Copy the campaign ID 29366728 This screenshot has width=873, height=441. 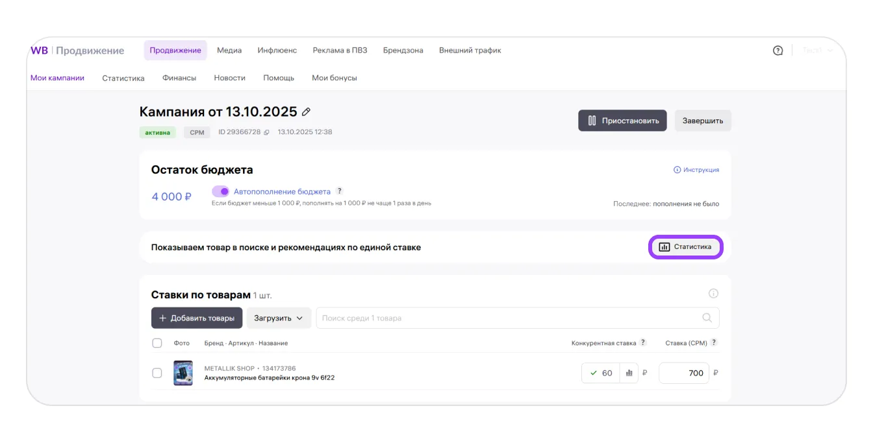click(266, 132)
